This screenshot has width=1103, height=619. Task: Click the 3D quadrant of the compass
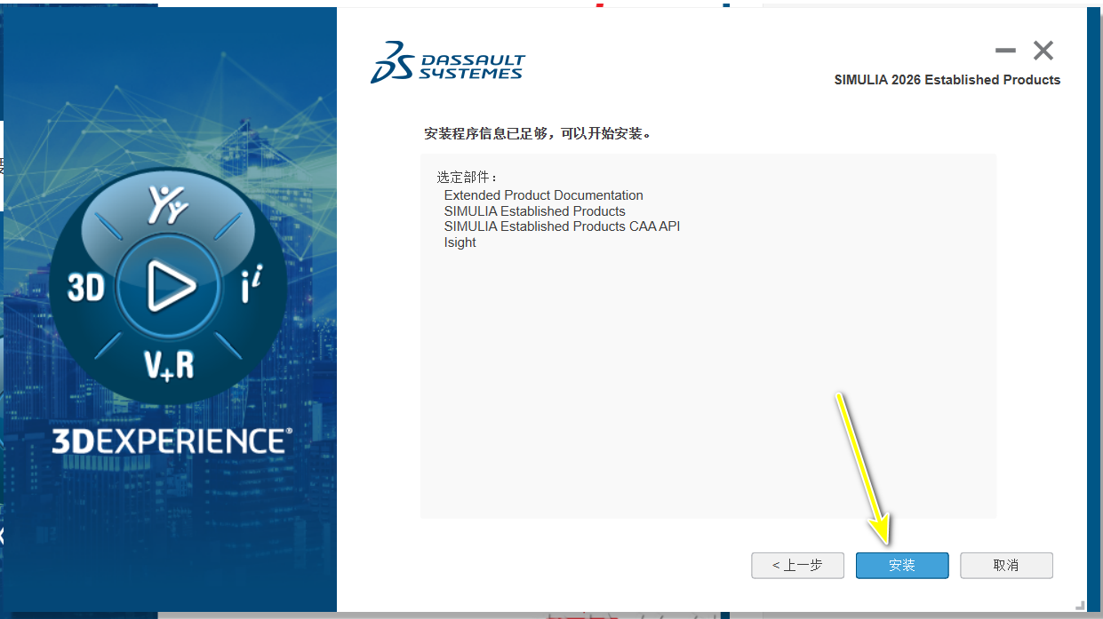pyautogui.click(x=86, y=288)
